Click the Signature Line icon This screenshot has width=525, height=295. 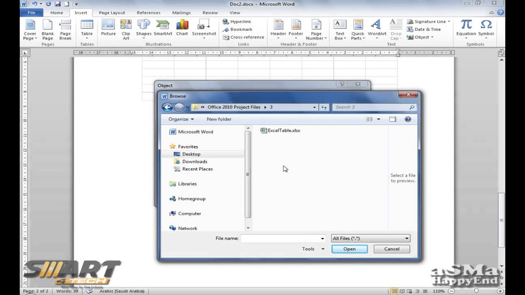tap(410, 22)
